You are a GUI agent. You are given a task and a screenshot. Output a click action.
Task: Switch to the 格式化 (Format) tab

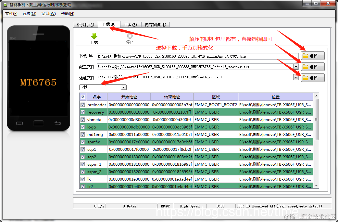point(86,25)
